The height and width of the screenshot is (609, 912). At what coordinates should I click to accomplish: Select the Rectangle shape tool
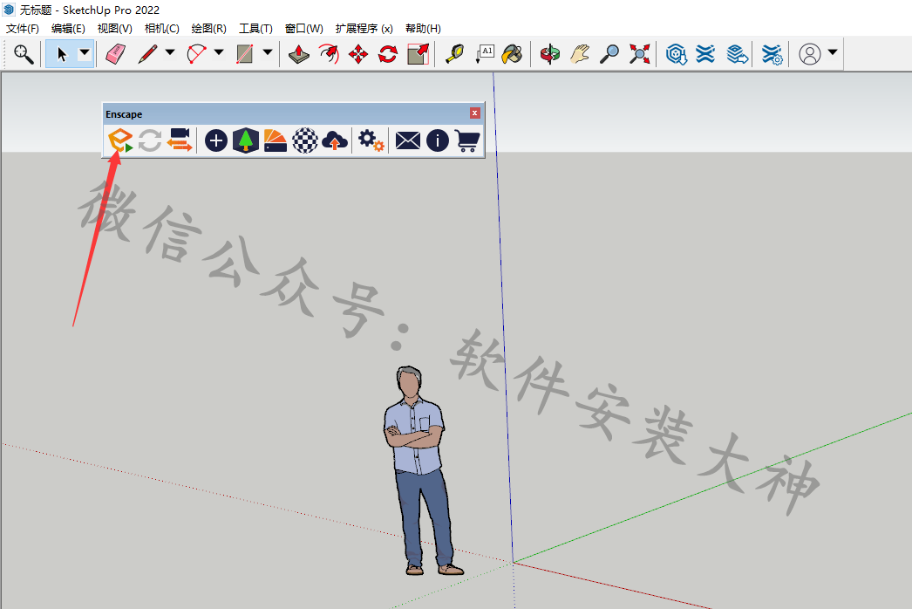[245, 54]
